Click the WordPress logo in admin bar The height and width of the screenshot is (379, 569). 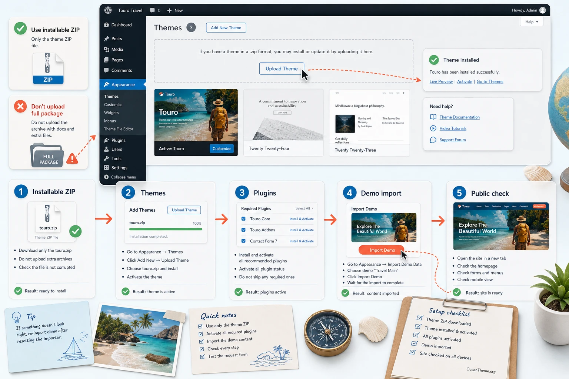pos(108,10)
